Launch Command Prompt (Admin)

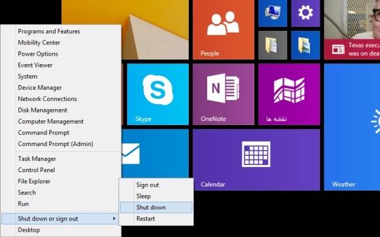[x=56, y=144]
